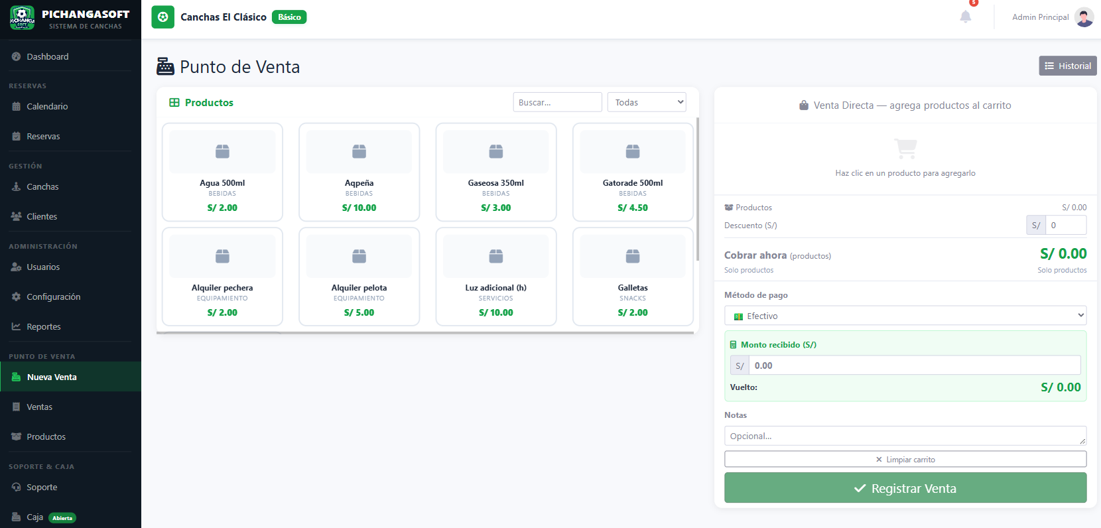Screen dimensions: 1101x528
Task: Click the Monto recibido calculator icon
Action: coord(733,345)
